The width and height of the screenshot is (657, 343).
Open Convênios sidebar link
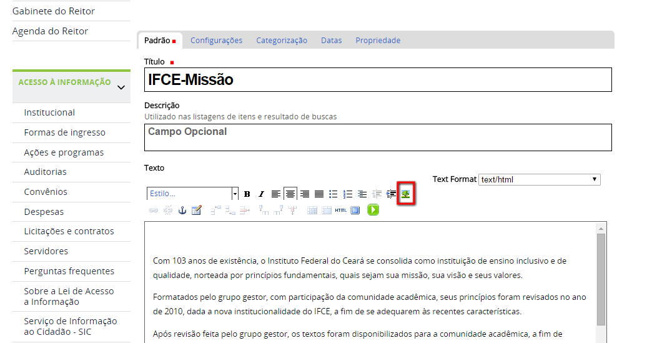tap(46, 192)
